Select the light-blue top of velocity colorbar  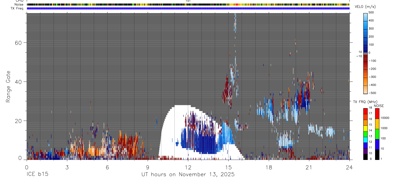pos(365,17)
